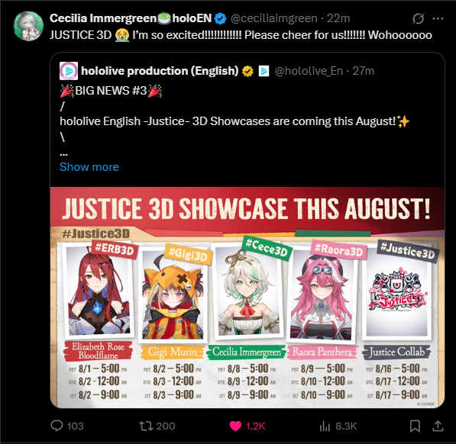Open the @hololive_En handle link
Screen dimensions: 456x444
click(x=309, y=71)
